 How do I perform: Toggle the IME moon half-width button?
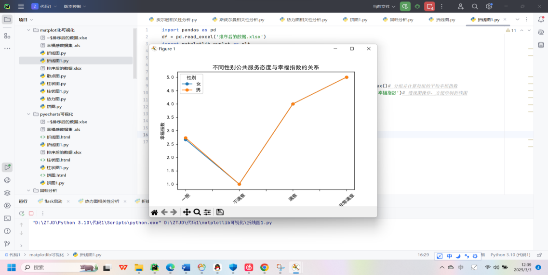pos(458,256)
